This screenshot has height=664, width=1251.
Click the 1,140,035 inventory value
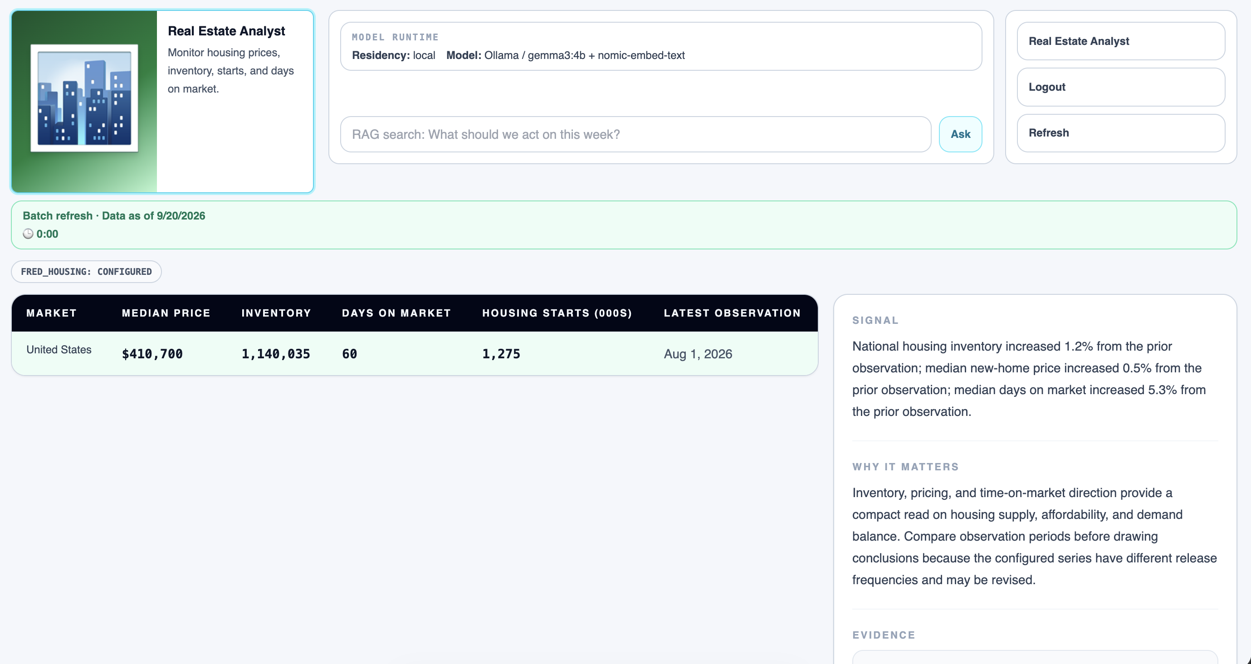pyautogui.click(x=276, y=354)
